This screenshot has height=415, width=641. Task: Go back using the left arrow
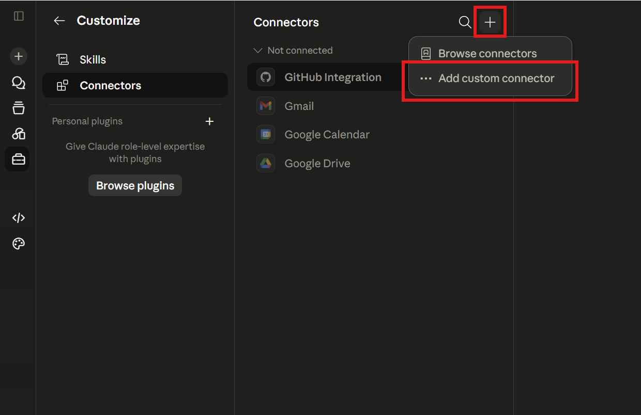coord(59,21)
